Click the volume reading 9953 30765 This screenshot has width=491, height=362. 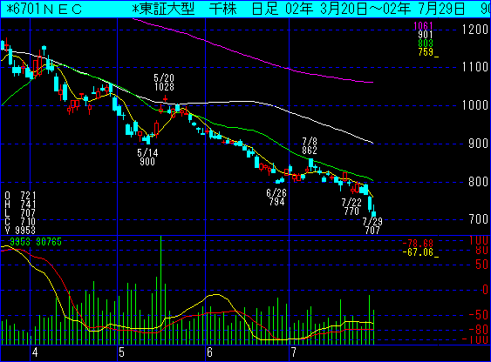[x=36, y=242]
